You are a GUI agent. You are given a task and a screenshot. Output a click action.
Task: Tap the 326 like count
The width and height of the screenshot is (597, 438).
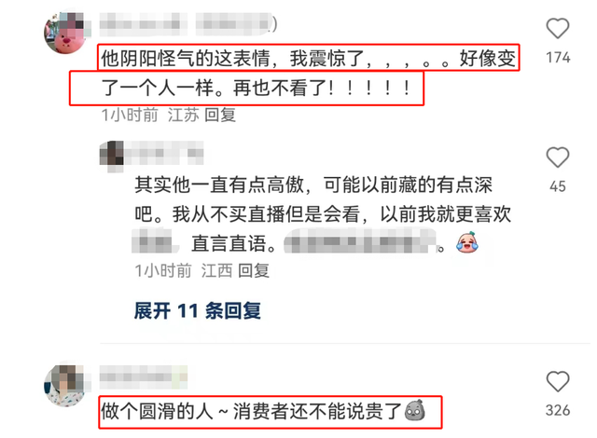(x=558, y=411)
